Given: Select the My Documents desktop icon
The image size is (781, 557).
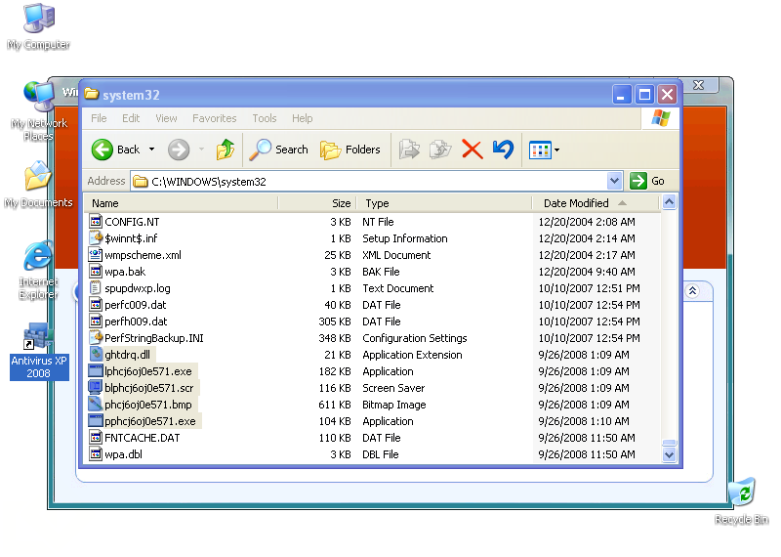Looking at the screenshot, I should point(38,185).
